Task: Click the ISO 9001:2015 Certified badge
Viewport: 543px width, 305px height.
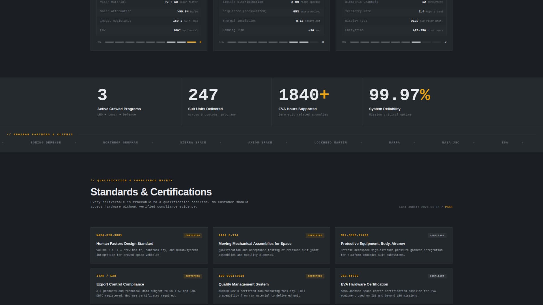Action: (315, 276)
